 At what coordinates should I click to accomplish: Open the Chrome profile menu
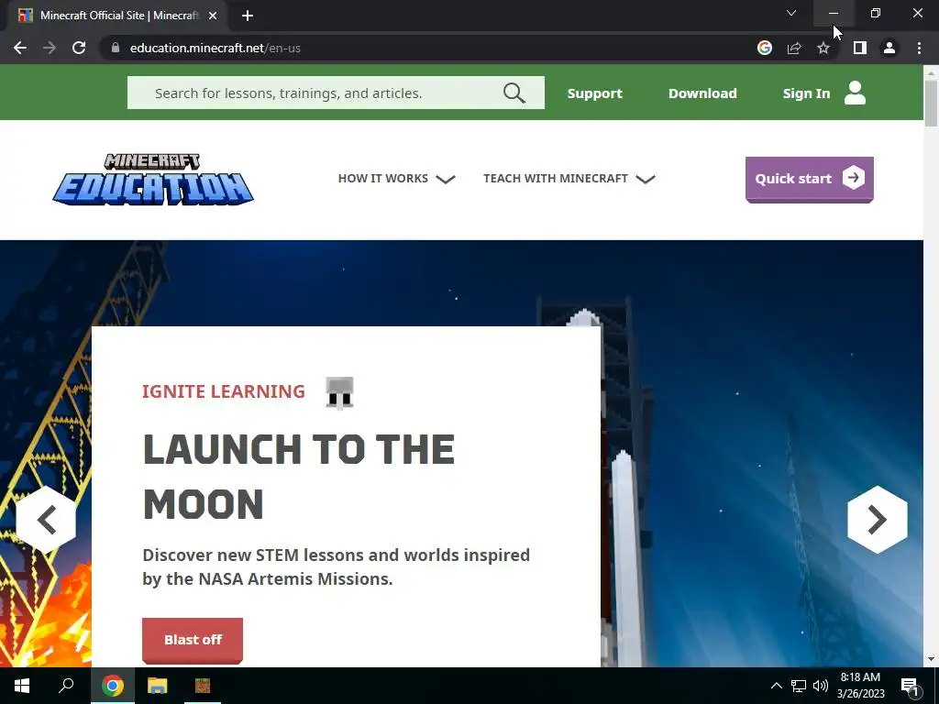[x=889, y=48]
